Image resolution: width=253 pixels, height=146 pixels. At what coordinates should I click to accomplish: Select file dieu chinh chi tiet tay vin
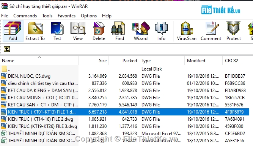click(43, 83)
